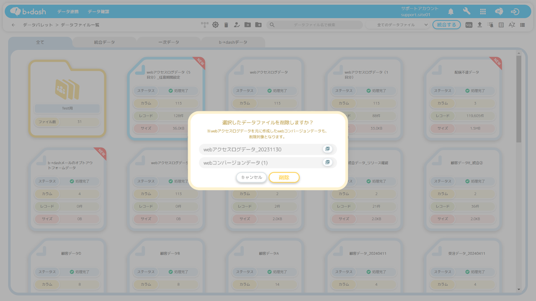Screen dimensions: 536x301
Task: Select the 顧客データA card
Action: point(265,265)
